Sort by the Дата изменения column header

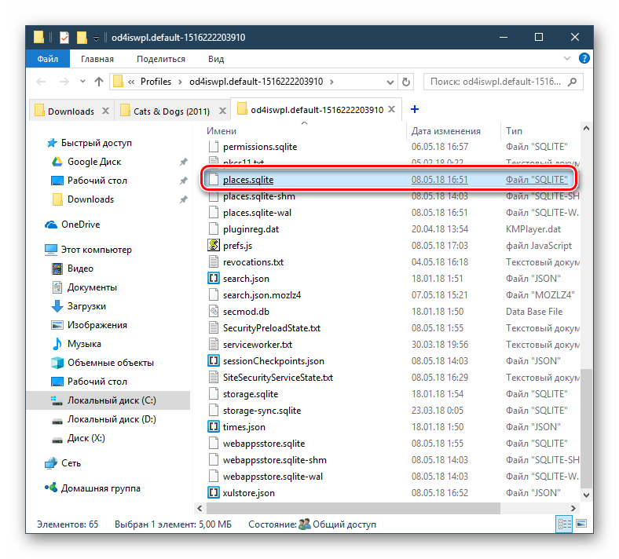(445, 131)
